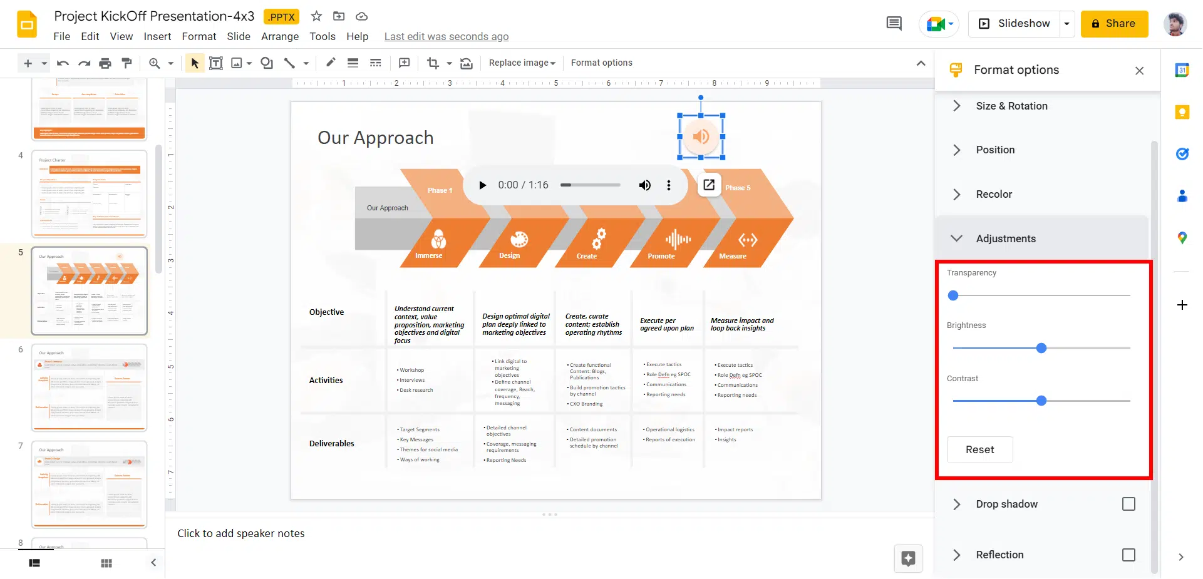Click the undo arrow in toolbar
The width and height of the screenshot is (1203, 579).
pyautogui.click(x=63, y=63)
